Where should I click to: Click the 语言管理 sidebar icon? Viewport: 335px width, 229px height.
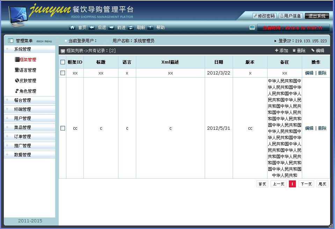click(x=17, y=70)
